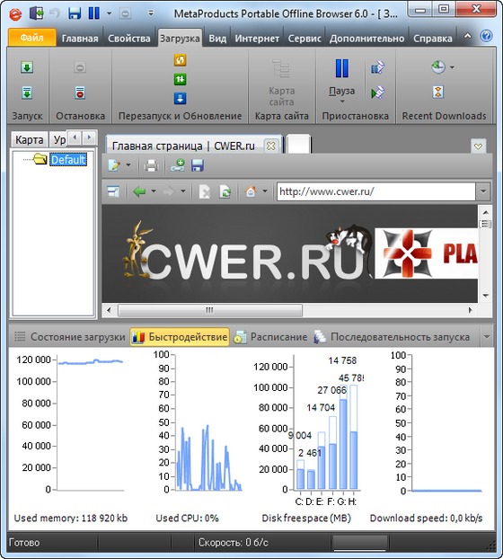The width and height of the screenshot is (503, 559).
Task: Open the blank new browser tab
Action: 298,145
